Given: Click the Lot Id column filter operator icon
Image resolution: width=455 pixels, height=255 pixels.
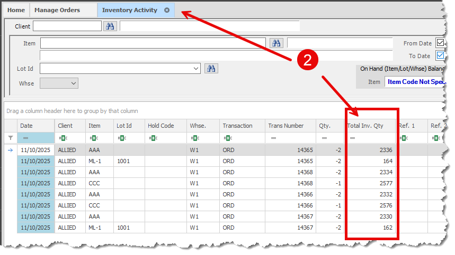Looking at the screenshot, I should click(x=121, y=138).
